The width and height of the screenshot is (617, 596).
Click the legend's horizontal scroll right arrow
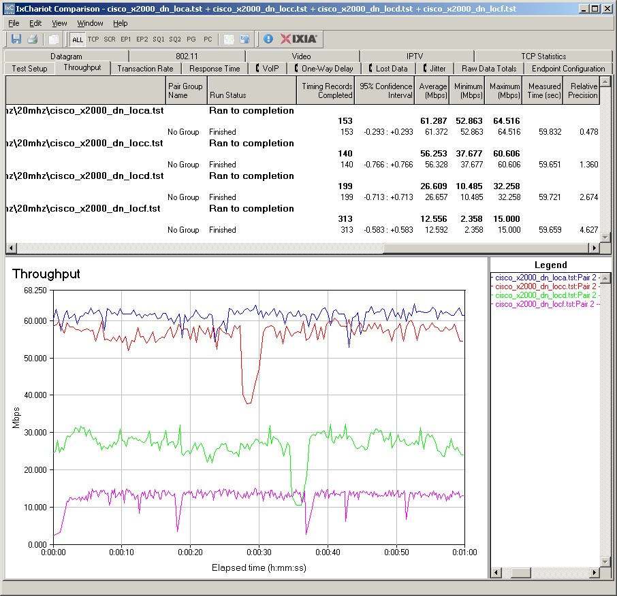coord(595,572)
